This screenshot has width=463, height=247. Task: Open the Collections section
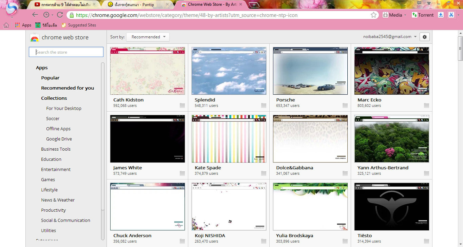pos(54,98)
